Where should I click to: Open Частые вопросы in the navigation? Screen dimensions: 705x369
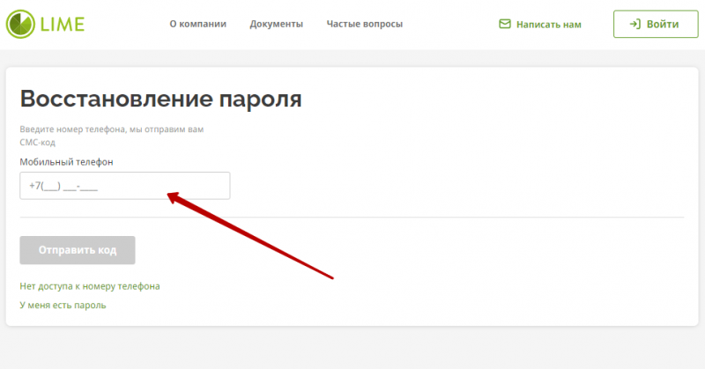click(x=364, y=24)
